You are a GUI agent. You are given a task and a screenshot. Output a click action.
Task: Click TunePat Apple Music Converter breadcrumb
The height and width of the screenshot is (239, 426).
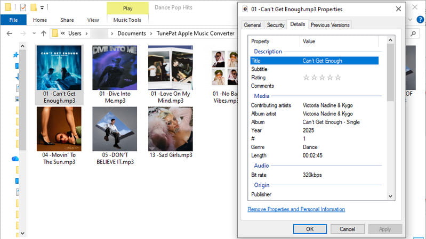click(x=195, y=34)
